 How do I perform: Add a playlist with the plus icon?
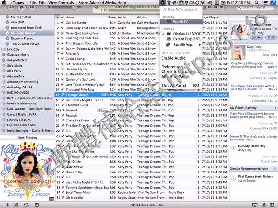pyautogui.click(x=8, y=205)
